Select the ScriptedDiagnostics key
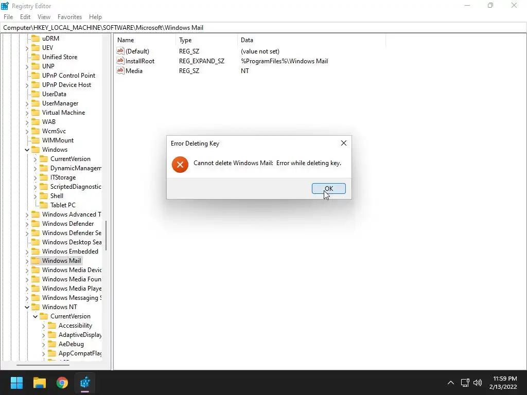This screenshot has height=395, width=527. (76, 186)
